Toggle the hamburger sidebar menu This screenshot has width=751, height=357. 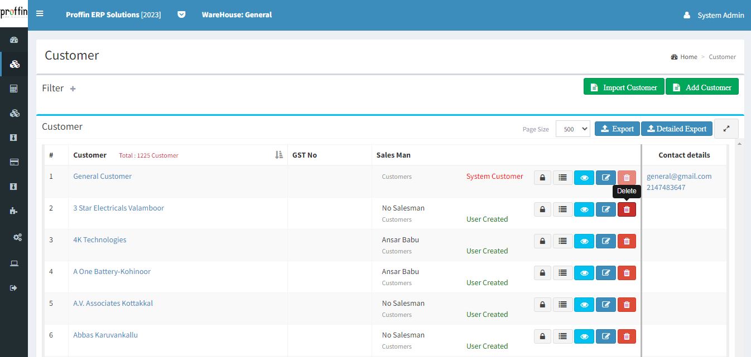pos(40,14)
